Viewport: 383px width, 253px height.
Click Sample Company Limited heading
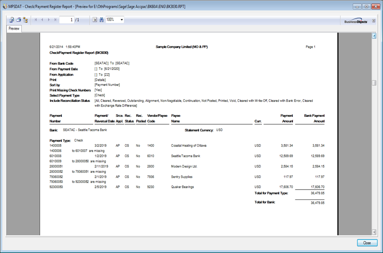(x=182, y=47)
